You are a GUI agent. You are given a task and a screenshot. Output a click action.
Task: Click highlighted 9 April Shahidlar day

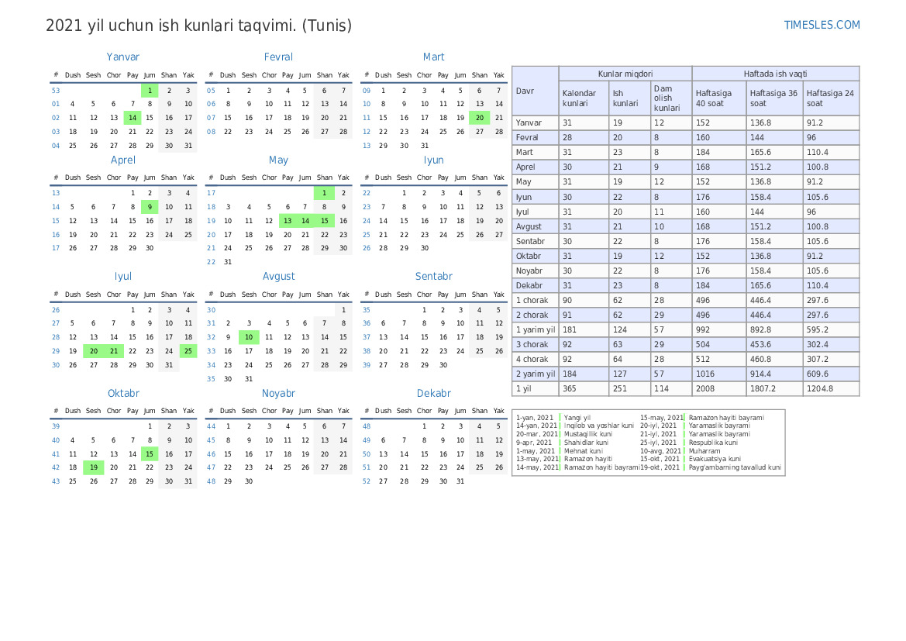pyautogui.click(x=150, y=207)
